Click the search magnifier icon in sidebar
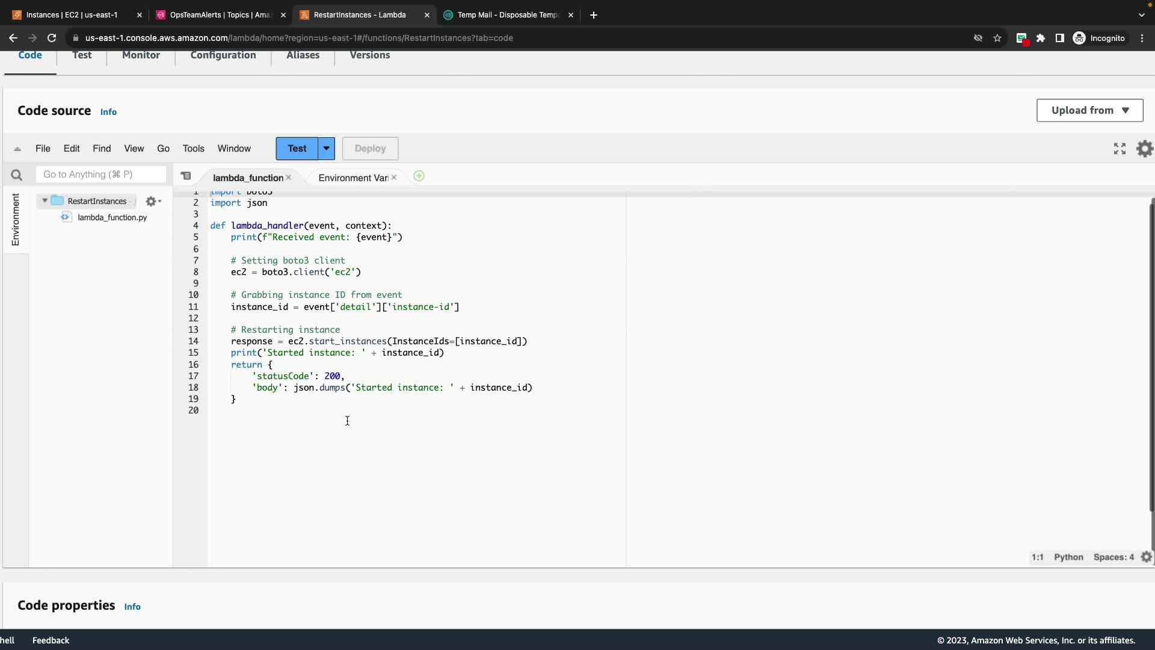Image resolution: width=1155 pixels, height=650 pixels. (16, 175)
